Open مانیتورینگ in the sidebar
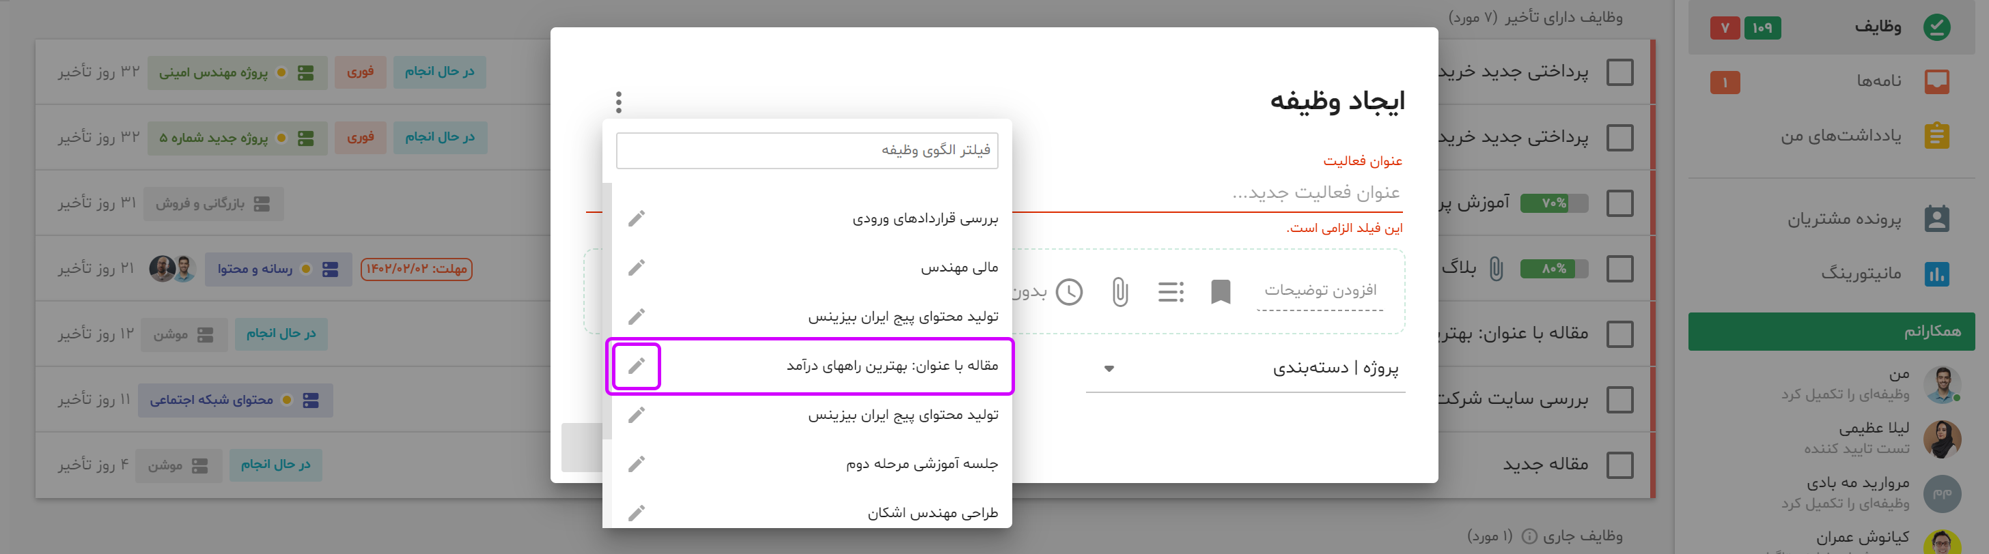1989x554 pixels. [x=1831, y=274]
